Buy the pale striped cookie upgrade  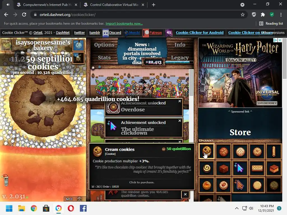point(240,151)
